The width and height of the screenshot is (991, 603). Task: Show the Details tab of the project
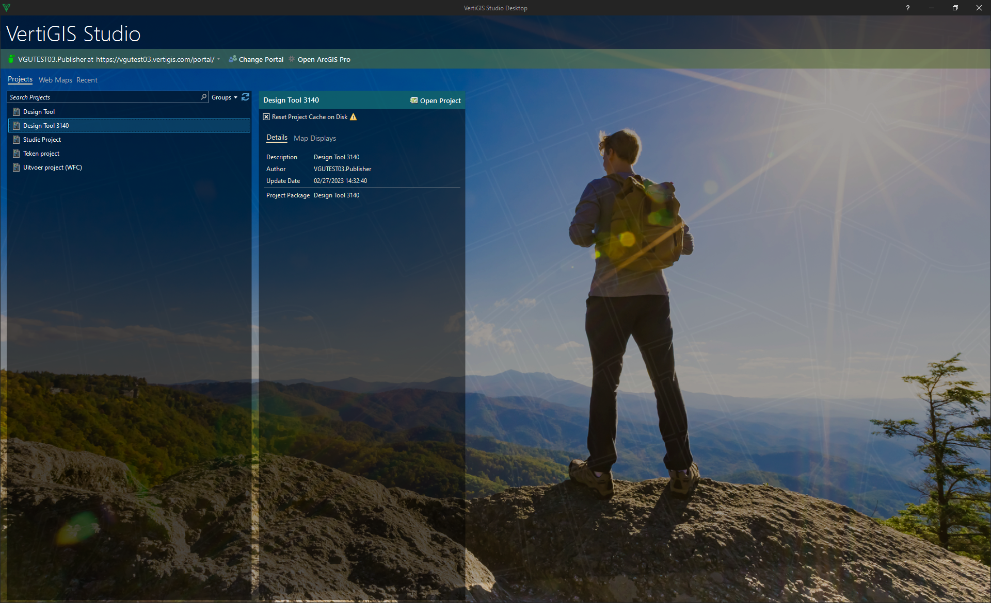(277, 138)
